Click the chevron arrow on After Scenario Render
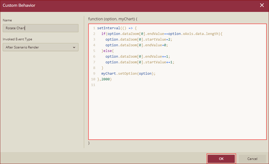The height and width of the screenshot is (164, 269). pos(74,47)
